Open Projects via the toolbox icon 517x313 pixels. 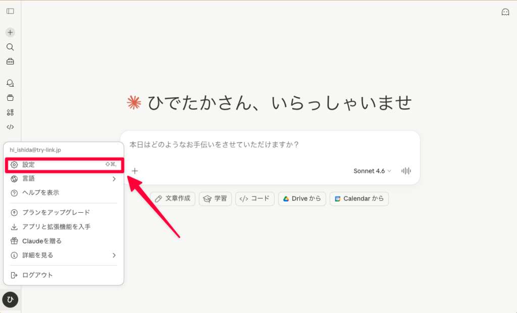coord(10,61)
